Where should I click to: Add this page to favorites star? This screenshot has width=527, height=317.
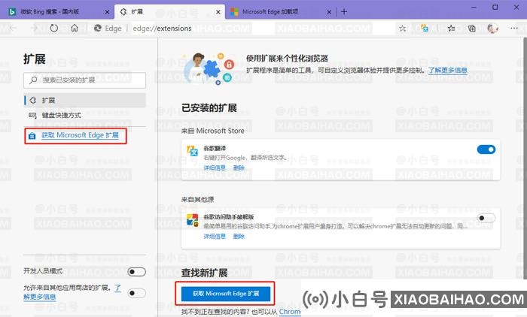[402, 29]
